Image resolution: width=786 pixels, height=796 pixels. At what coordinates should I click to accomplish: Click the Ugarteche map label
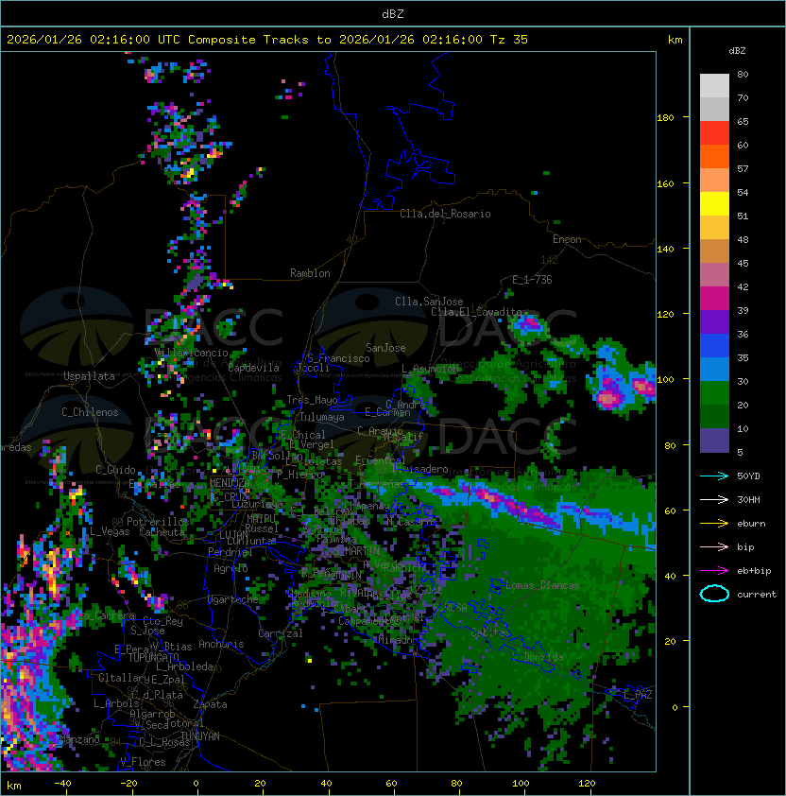[233, 599]
